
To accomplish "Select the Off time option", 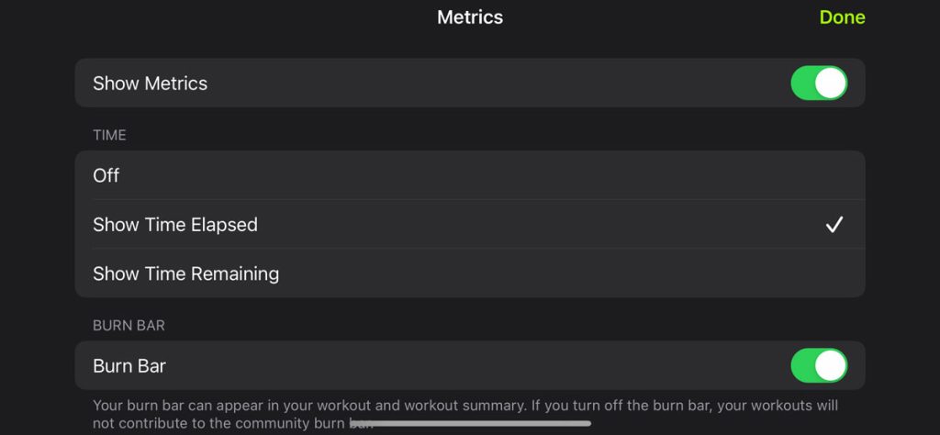I will 106,175.
